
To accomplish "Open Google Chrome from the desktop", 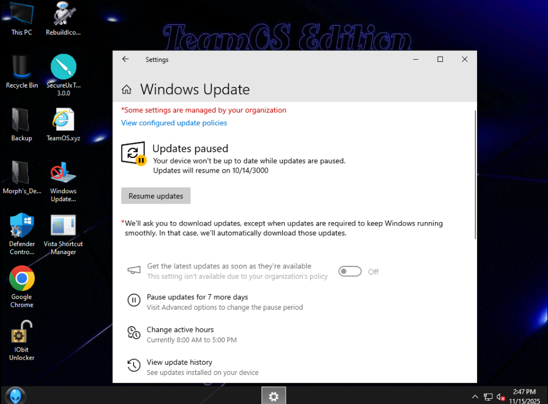I will (x=22, y=287).
